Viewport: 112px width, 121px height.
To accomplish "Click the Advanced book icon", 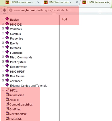I will point(7,80).
